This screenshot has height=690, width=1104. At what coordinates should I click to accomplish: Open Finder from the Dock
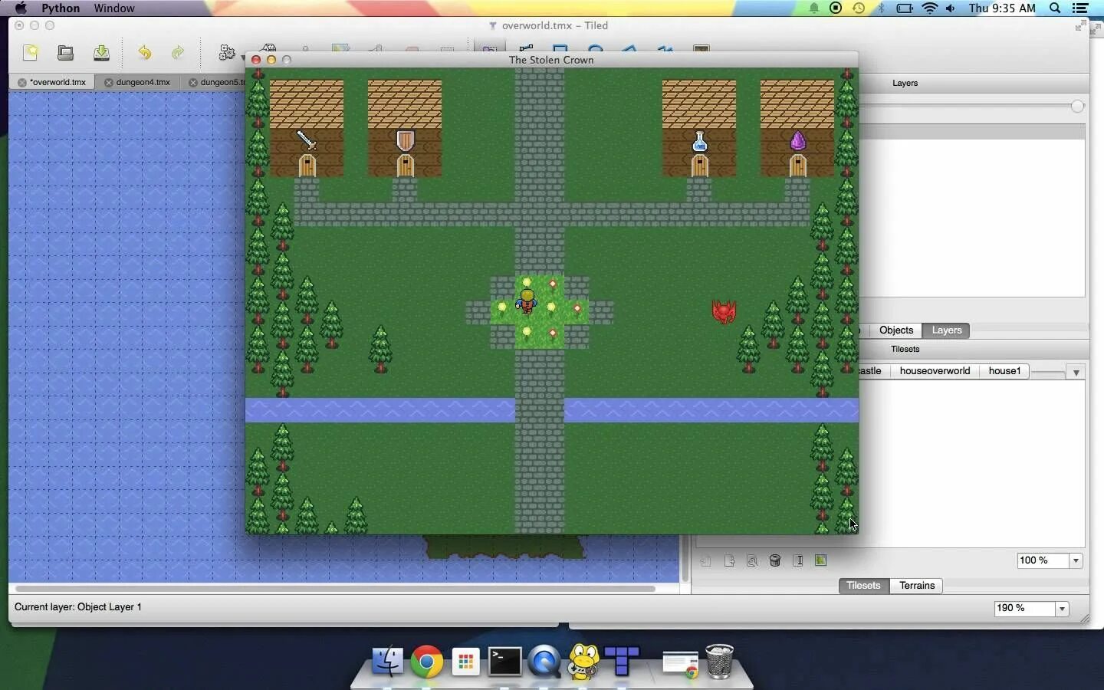388,661
